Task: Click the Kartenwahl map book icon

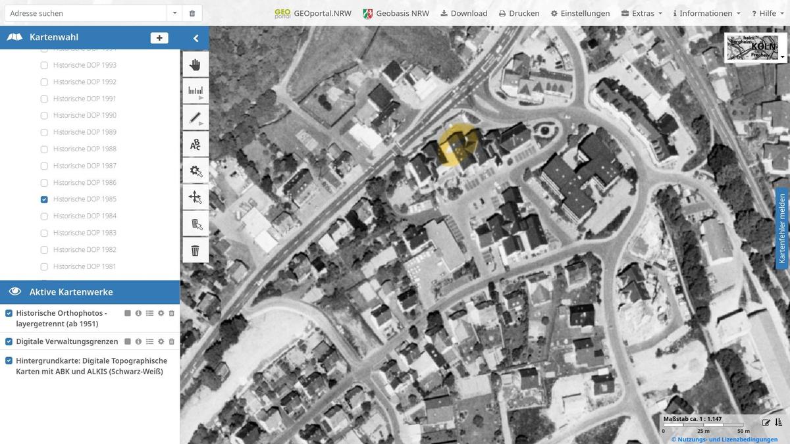Action: click(x=14, y=37)
